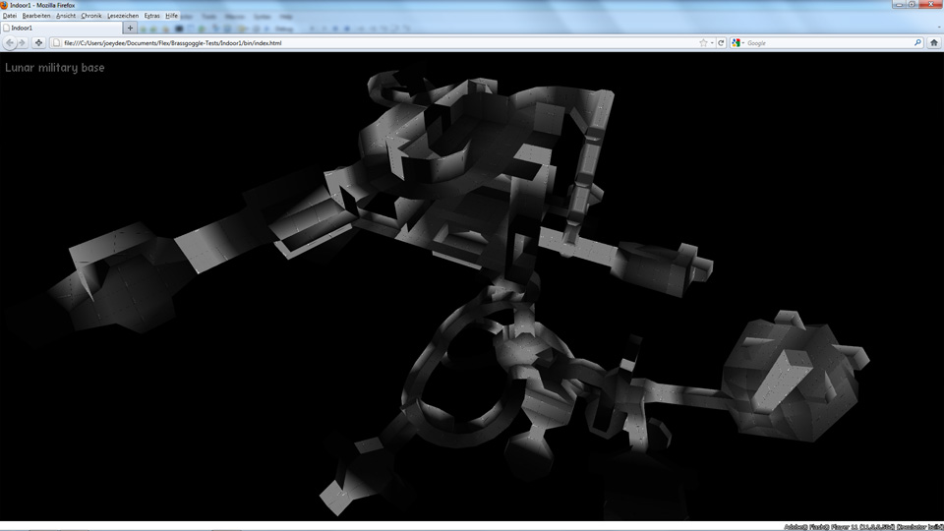This screenshot has width=944, height=531.
Task: Open the Extras menu
Action: tap(151, 17)
